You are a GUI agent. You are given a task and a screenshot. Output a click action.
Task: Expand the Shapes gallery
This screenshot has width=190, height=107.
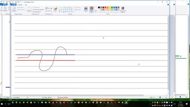pyautogui.click(x=73, y=12)
